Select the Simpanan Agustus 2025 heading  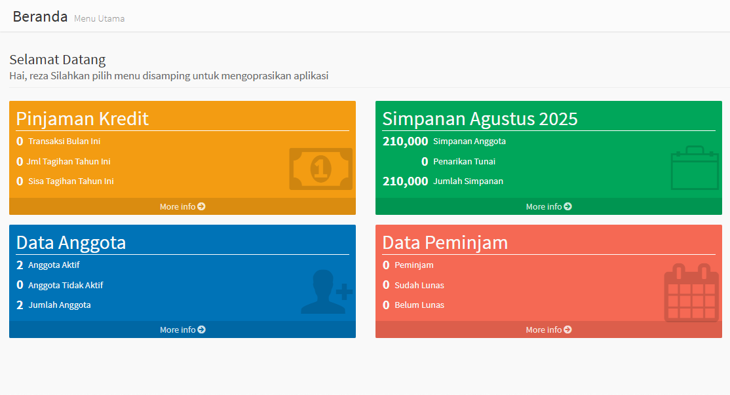[480, 119]
